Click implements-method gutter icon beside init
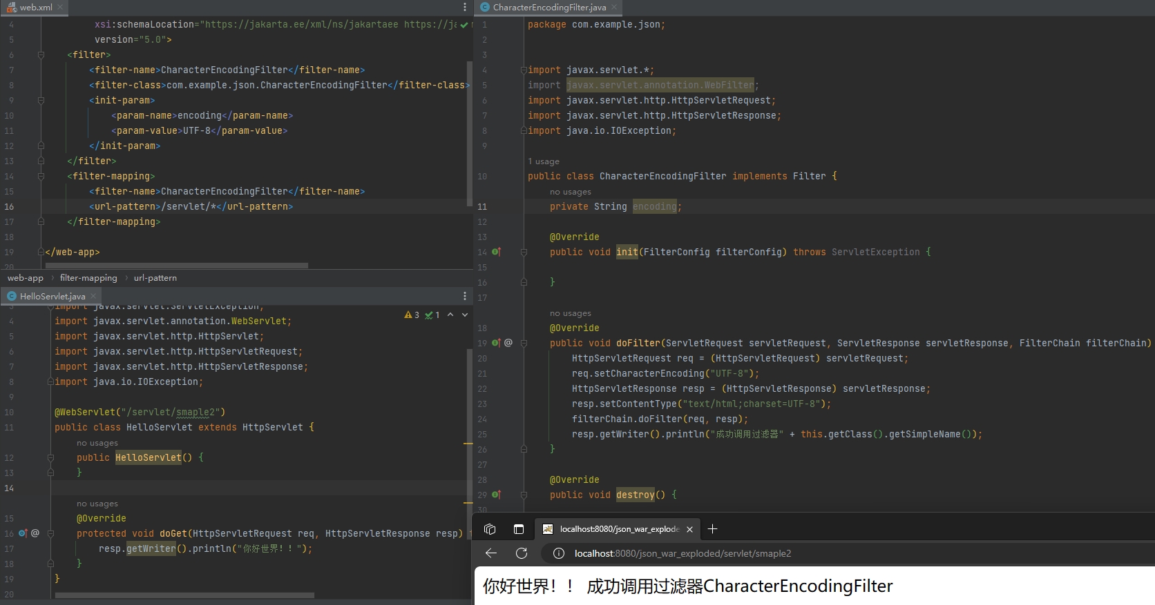 pos(496,252)
